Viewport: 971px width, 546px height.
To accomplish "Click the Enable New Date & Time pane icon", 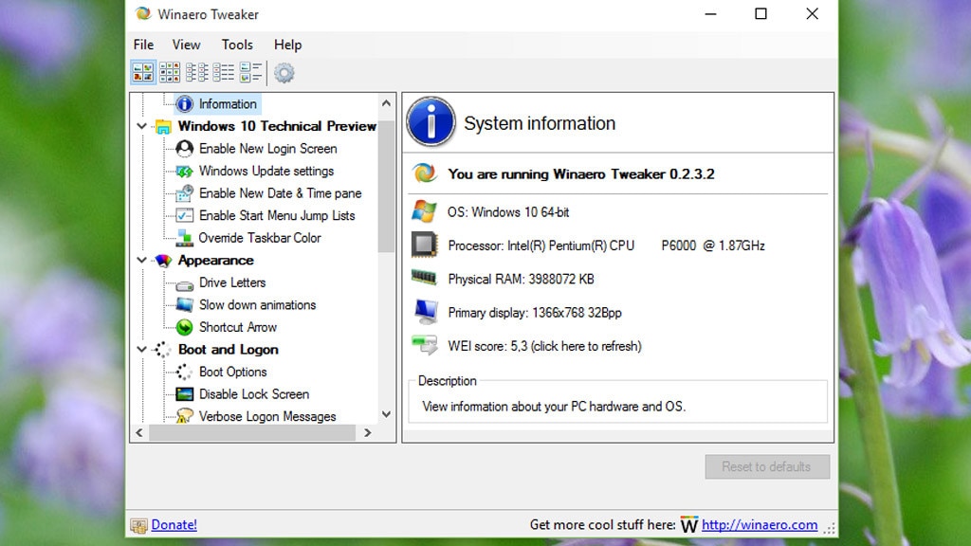I will pos(185,193).
